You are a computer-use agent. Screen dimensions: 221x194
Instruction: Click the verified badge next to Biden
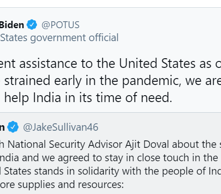(x=32, y=24)
